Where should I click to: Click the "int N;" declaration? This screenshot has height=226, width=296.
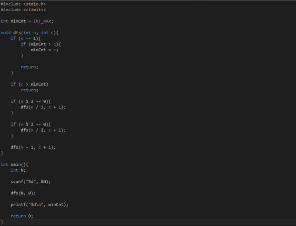pyautogui.click(x=18, y=170)
